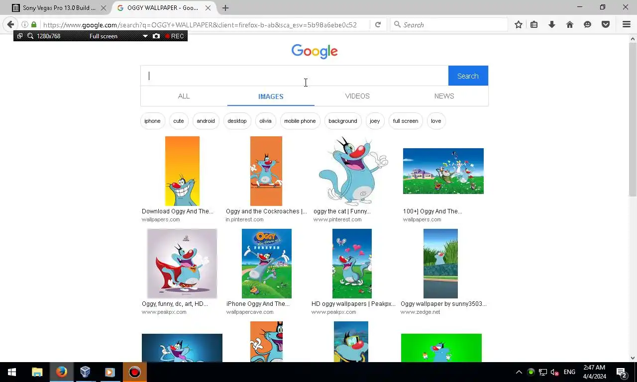Filter images by full screen chip

406,121
